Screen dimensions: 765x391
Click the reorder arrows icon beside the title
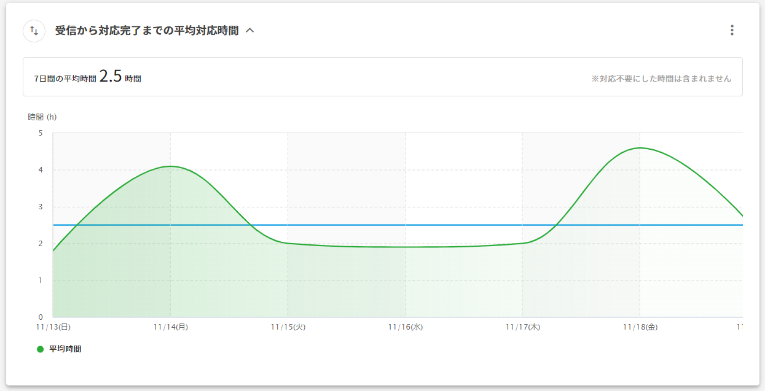click(x=34, y=31)
